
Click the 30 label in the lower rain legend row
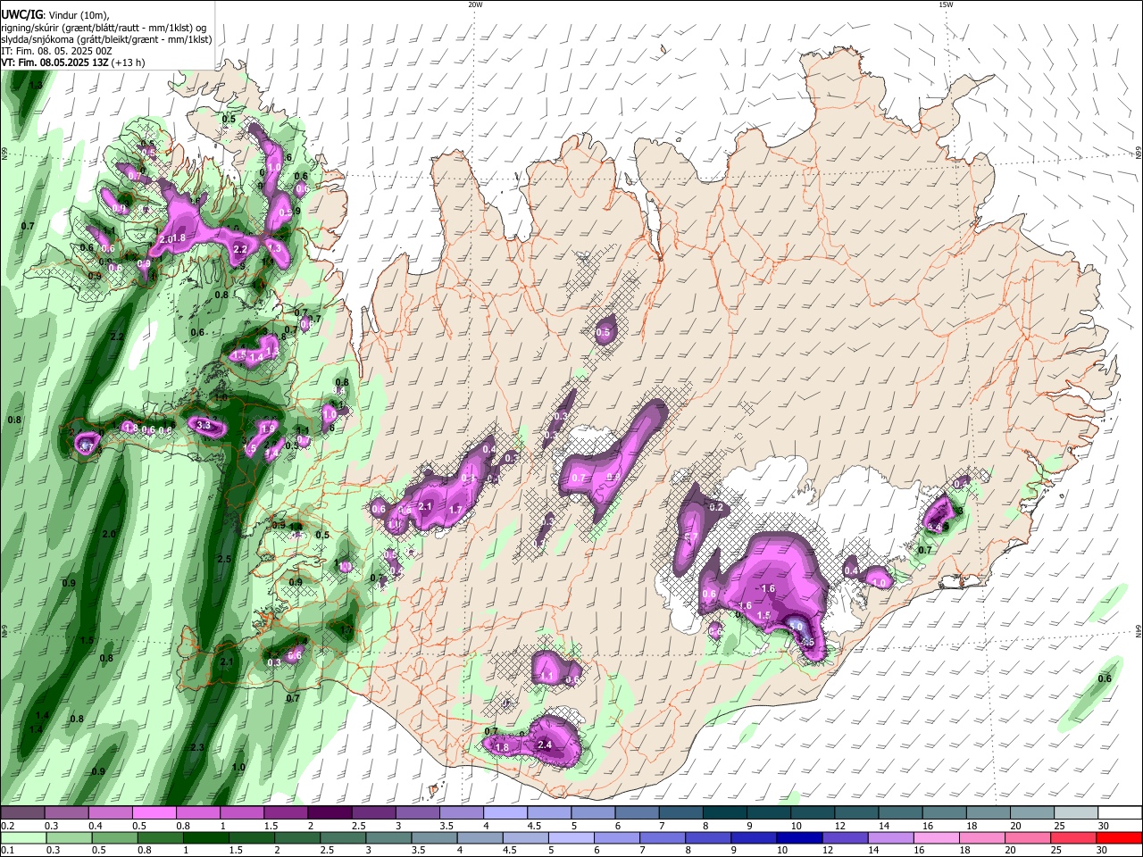coord(1102,850)
